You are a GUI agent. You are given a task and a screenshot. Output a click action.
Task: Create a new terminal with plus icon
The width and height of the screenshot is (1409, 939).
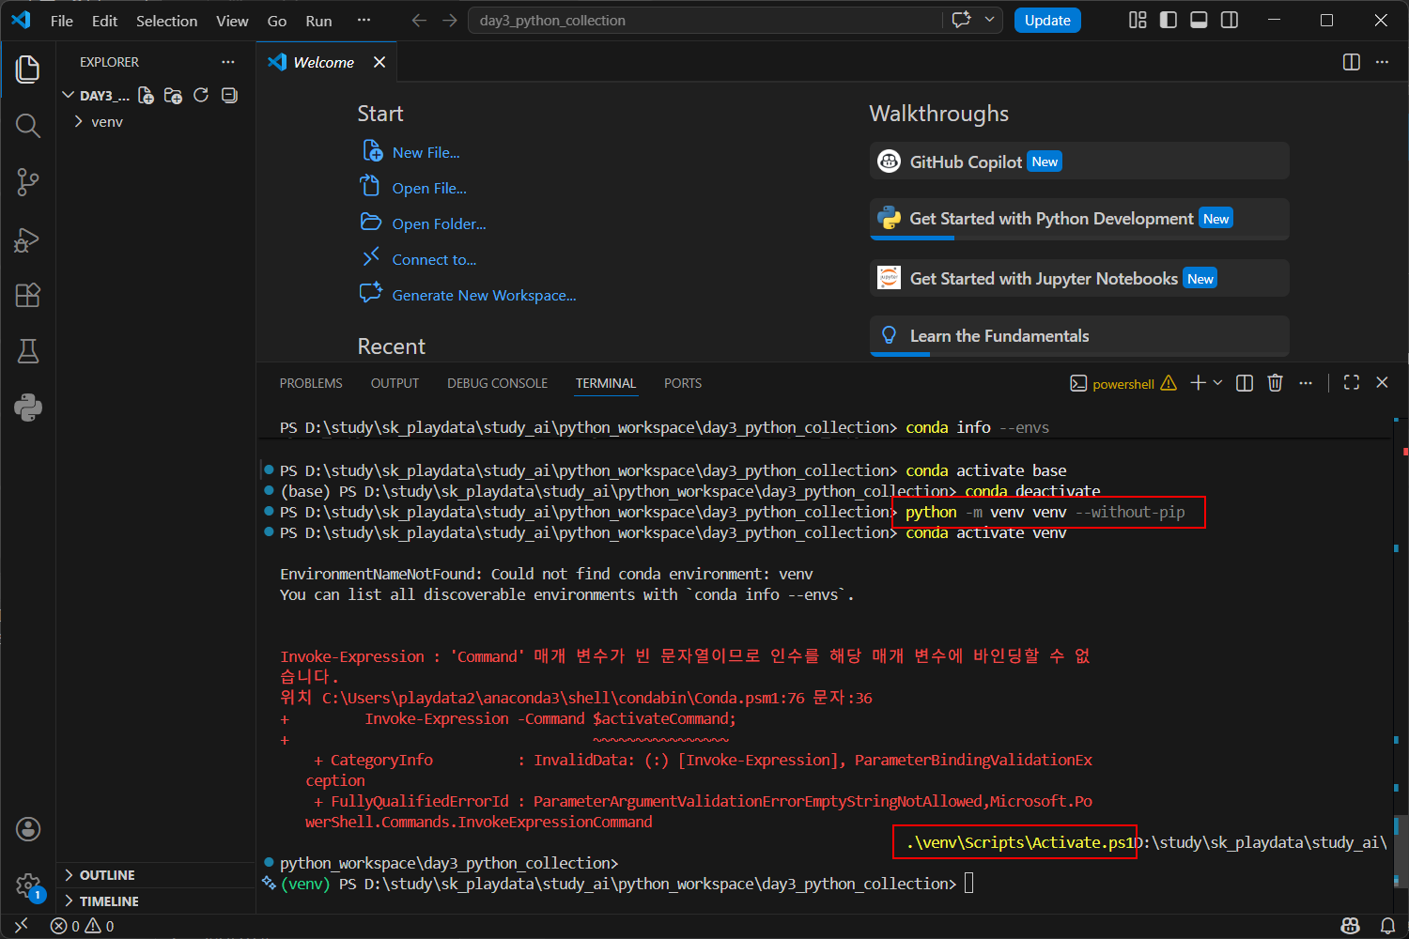pos(1198,382)
